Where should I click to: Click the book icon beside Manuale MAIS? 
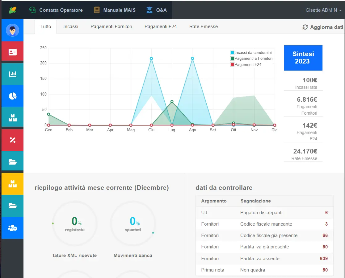[x=97, y=10]
